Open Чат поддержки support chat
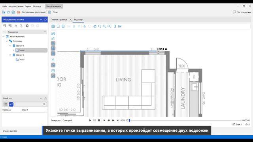This screenshot has width=253, height=142. [x=242, y=12]
